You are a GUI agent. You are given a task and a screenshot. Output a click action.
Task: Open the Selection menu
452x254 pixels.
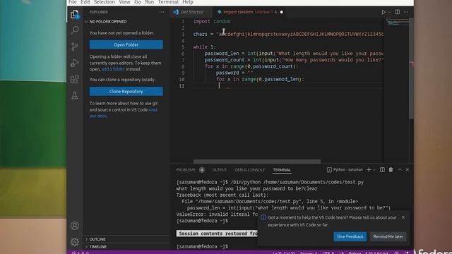coord(105,2)
